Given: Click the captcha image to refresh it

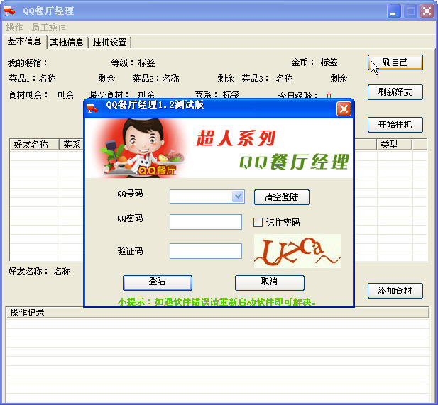Looking at the screenshot, I should pos(297,251).
